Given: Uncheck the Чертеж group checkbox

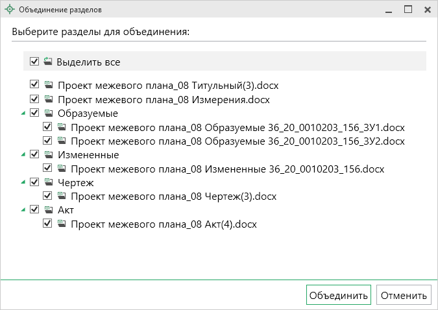Looking at the screenshot, I should 34,183.
